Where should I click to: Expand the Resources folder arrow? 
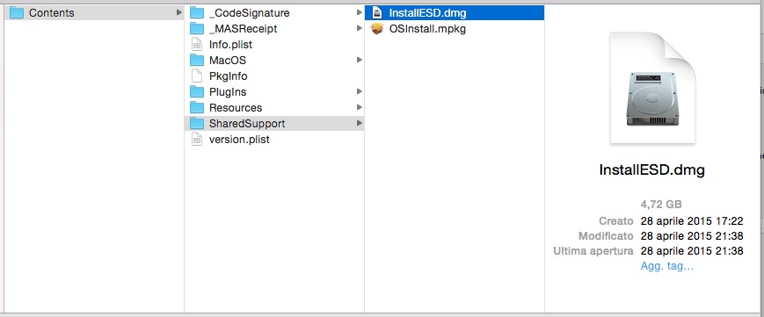(359, 107)
